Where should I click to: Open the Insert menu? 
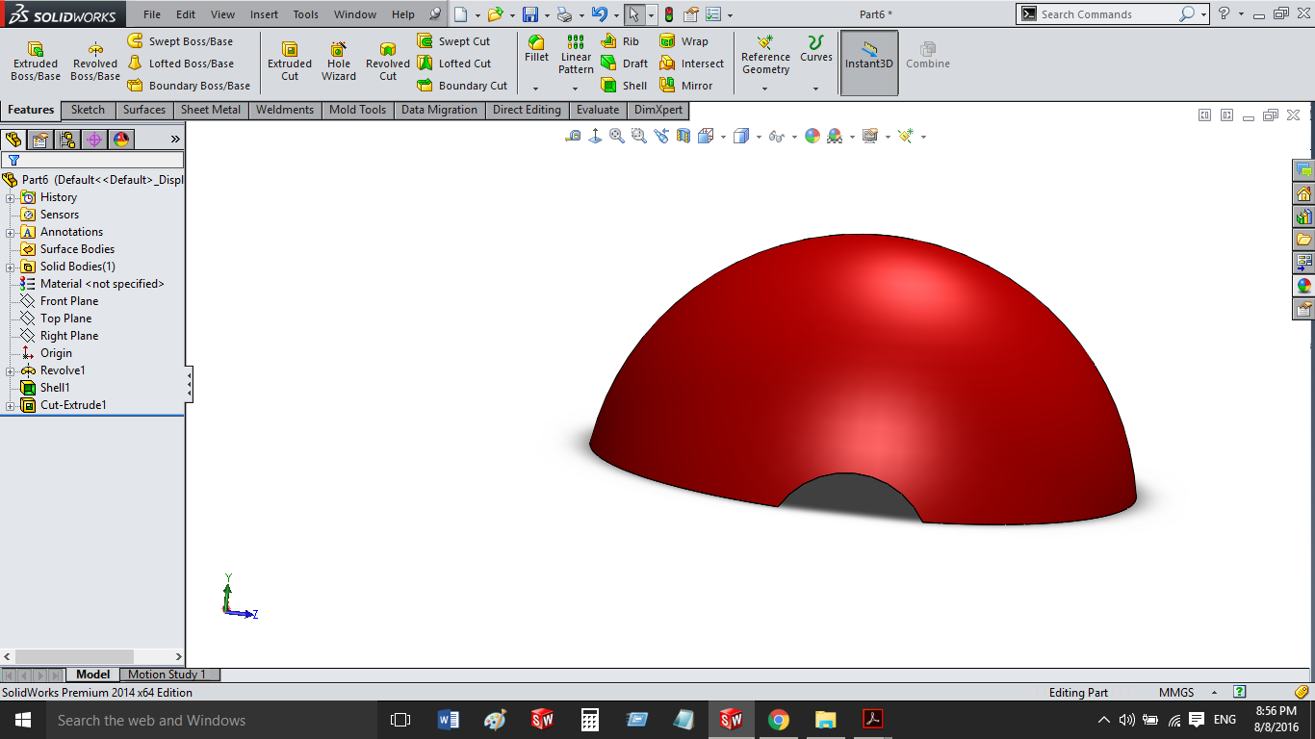(264, 14)
